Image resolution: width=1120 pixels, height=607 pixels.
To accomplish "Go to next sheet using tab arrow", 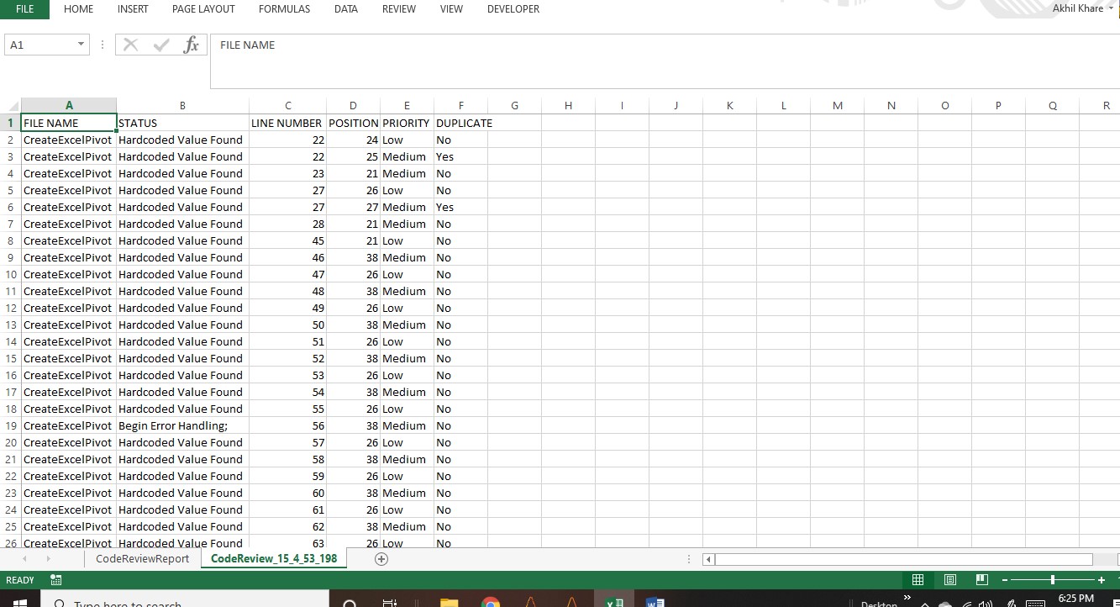I will coord(48,559).
